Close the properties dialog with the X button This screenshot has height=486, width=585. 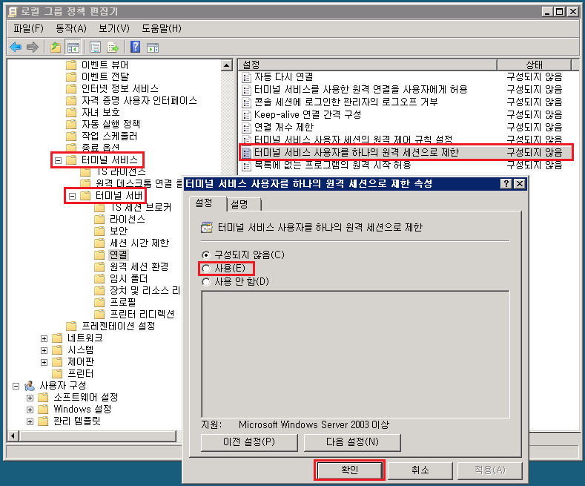tap(519, 184)
